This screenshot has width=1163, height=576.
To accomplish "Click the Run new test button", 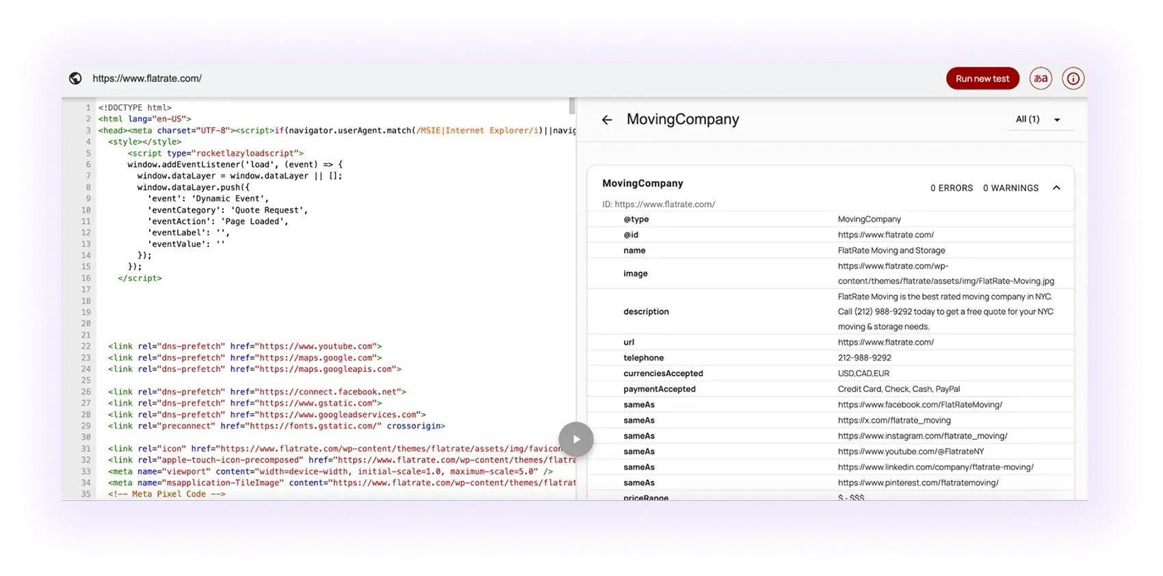I will (982, 79).
